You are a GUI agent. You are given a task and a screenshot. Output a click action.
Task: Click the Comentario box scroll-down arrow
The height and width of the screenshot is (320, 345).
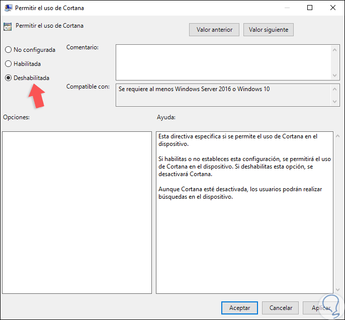tap(334, 75)
